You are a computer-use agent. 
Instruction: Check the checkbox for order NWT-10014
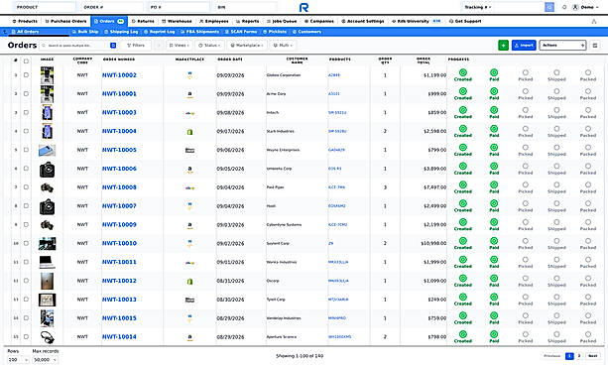click(26, 336)
